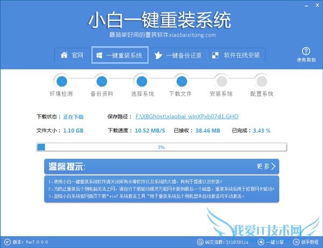The image size is (323, 248).
Task: Click the download progress bar
Action: coord(161,147)
